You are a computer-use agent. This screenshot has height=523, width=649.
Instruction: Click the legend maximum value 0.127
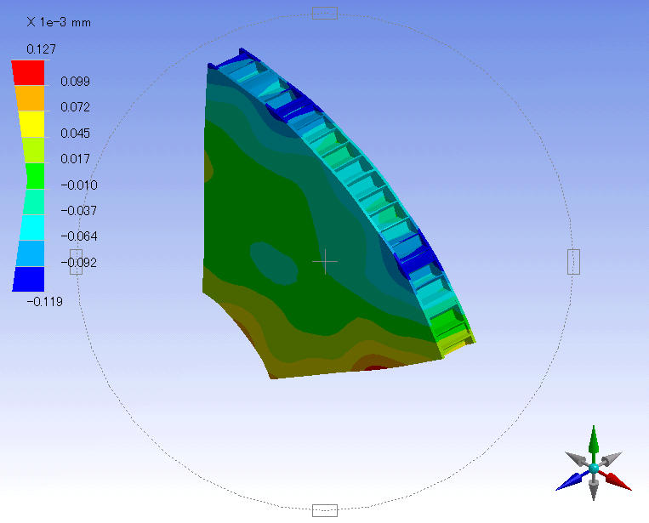coord(41,49)
